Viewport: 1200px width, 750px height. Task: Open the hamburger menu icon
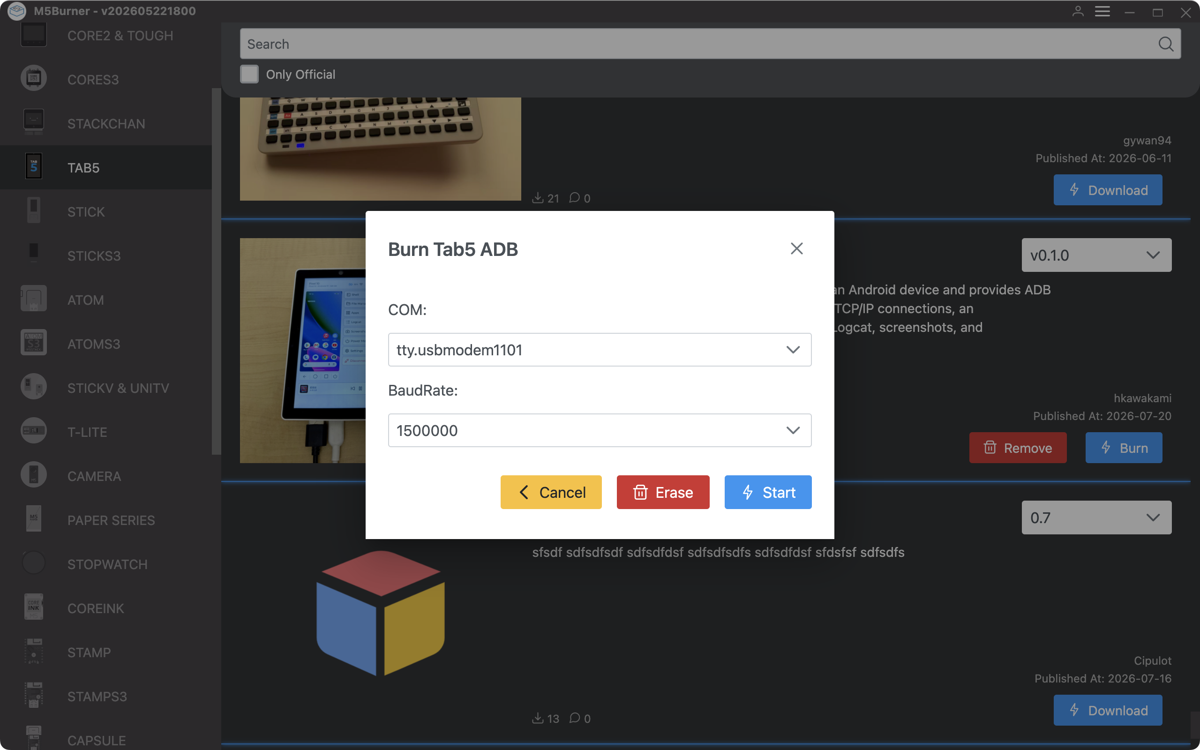click(1102, 11)
